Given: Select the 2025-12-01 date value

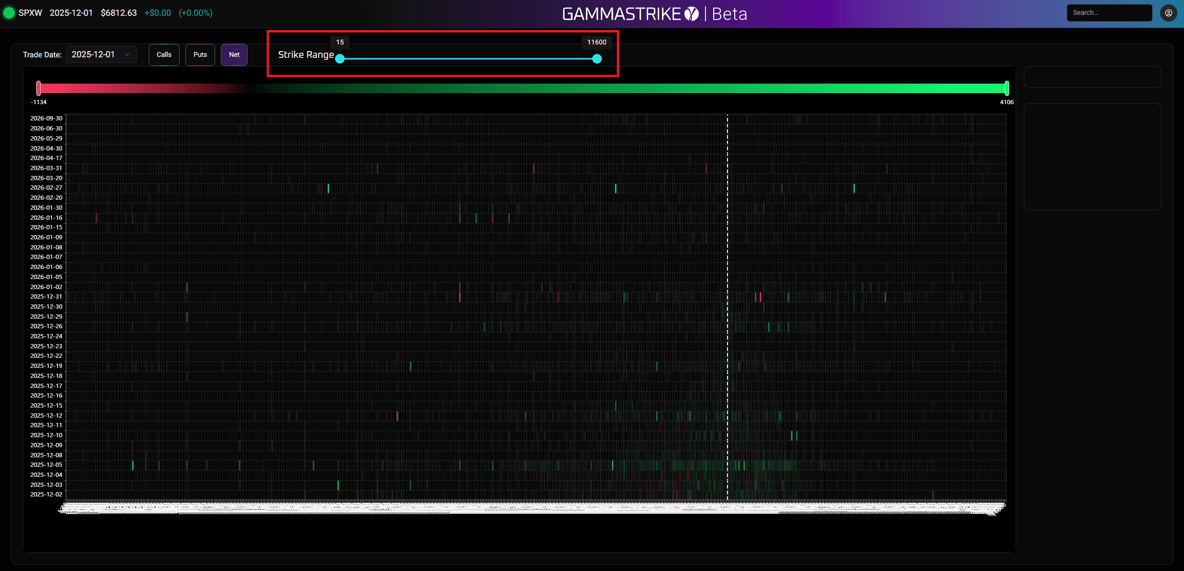Looking at the screenshot, I should (x=93, y=54).
